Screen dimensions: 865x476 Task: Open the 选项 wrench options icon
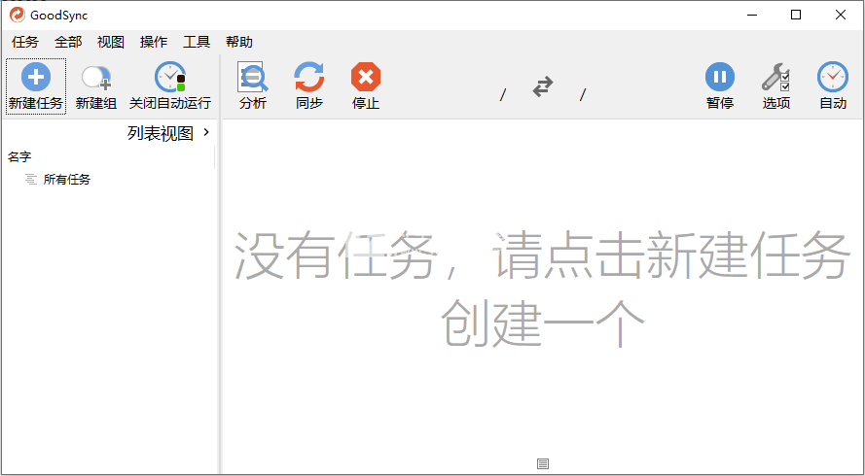point(776,77)
